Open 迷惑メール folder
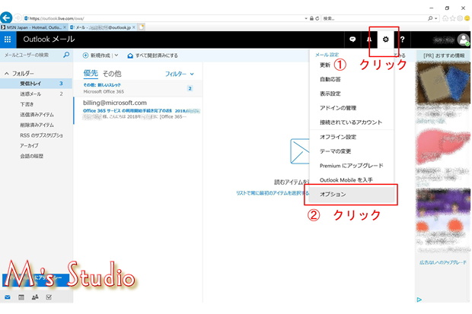Screen dimensions: 472x314 click(x=36, y=94)
